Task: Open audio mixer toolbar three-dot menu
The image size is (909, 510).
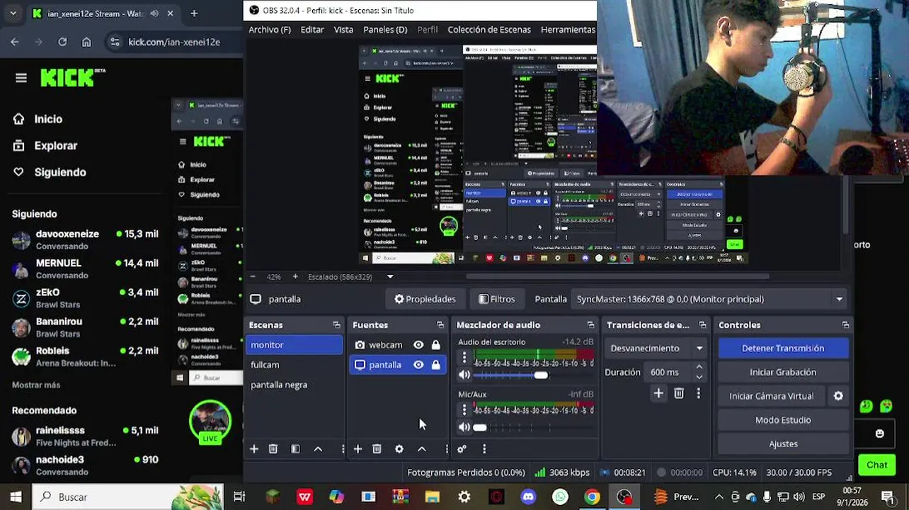Action: 484,449
